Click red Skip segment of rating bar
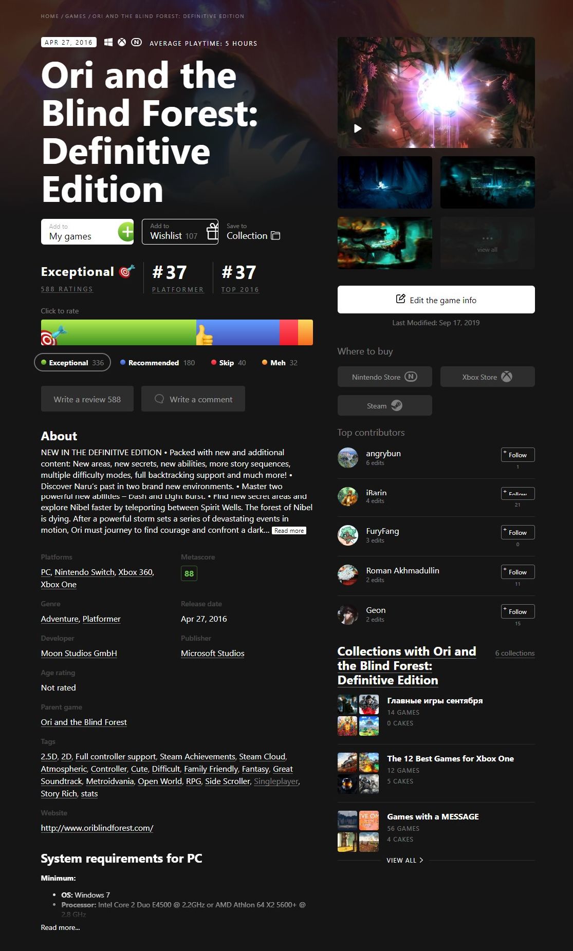Screen dimensions: 573x951 tap(288, 332)
